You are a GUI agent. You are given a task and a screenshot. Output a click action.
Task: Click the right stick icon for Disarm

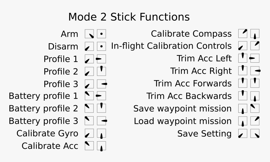coord(101,46)
